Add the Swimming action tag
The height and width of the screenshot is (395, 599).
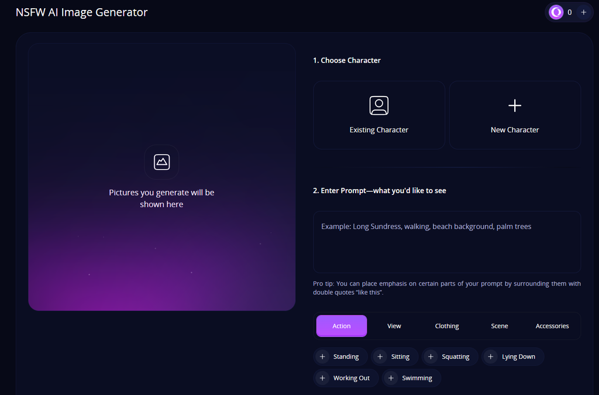pos(411,378)
